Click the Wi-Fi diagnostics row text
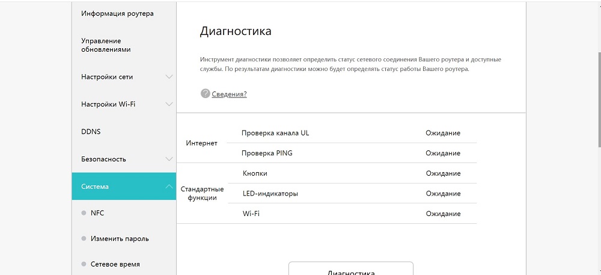 [251, 214]
